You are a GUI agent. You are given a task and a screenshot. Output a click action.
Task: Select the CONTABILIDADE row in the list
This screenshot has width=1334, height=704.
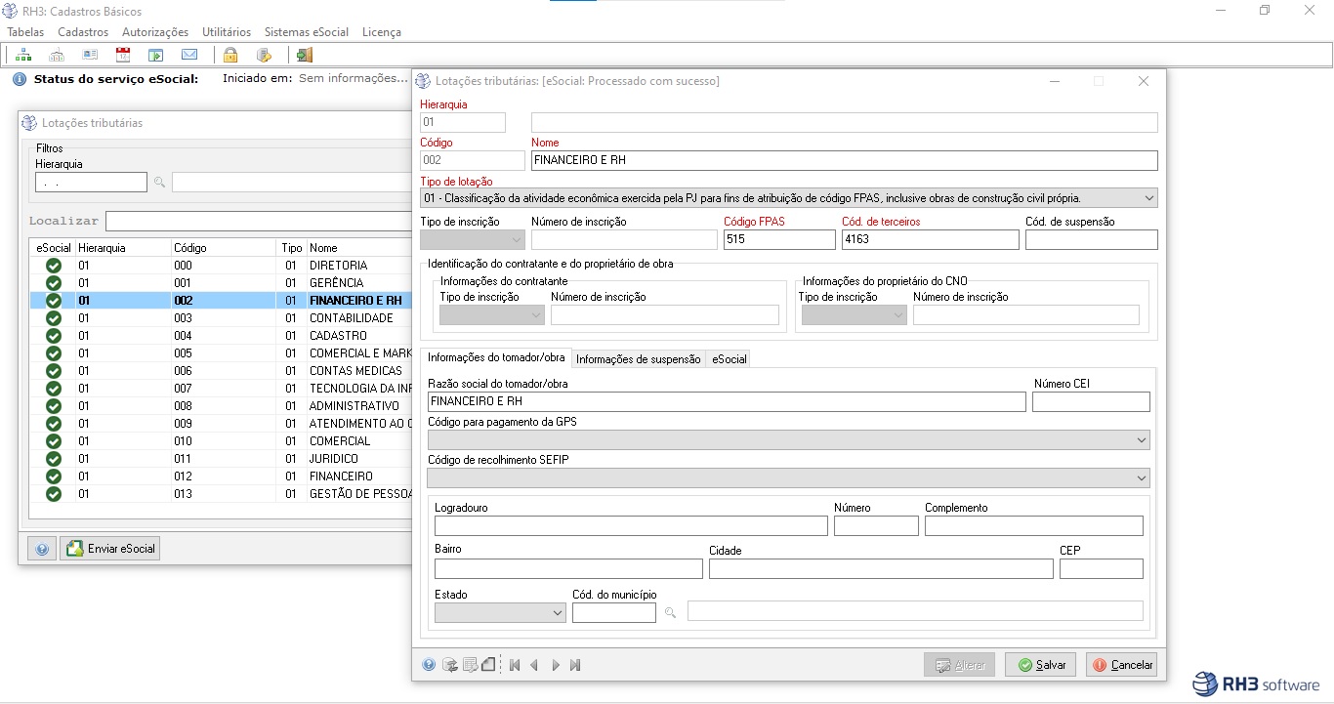coord(351,318)
